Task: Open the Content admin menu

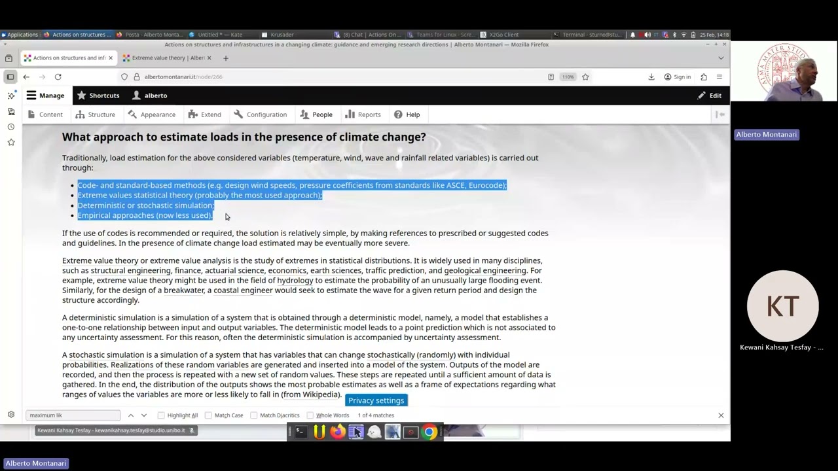Action: click(45, 114)
